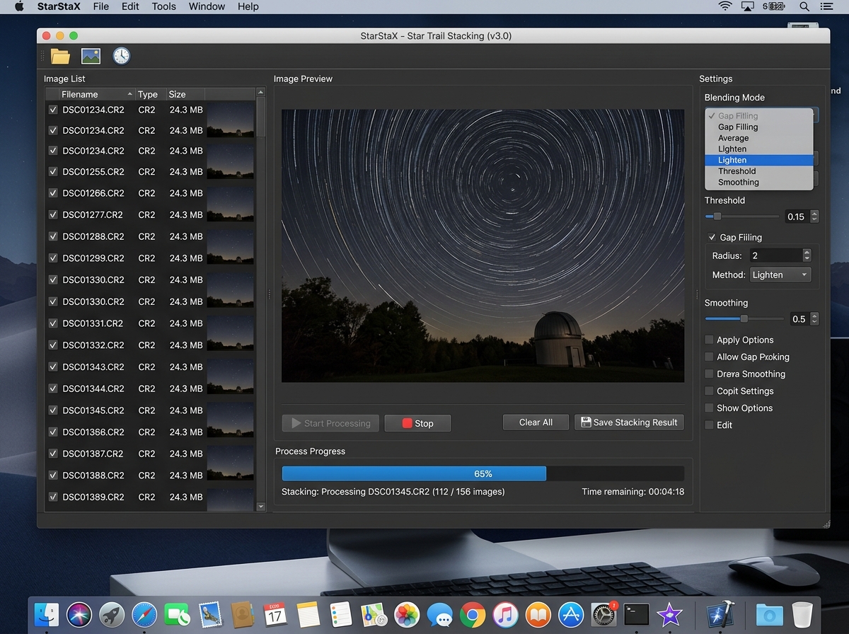The image size is (849, 634).
Task: Enable the Edit checkbox
Action: pyautogui.click(x=709, y=425)
